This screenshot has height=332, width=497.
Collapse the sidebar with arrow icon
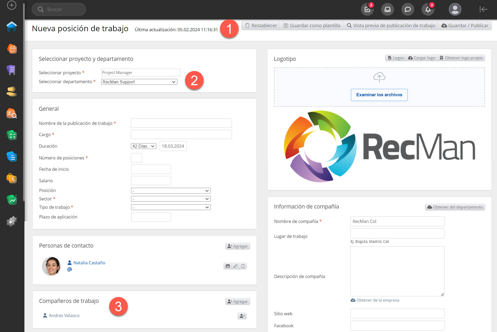click(x=483, y=9)
